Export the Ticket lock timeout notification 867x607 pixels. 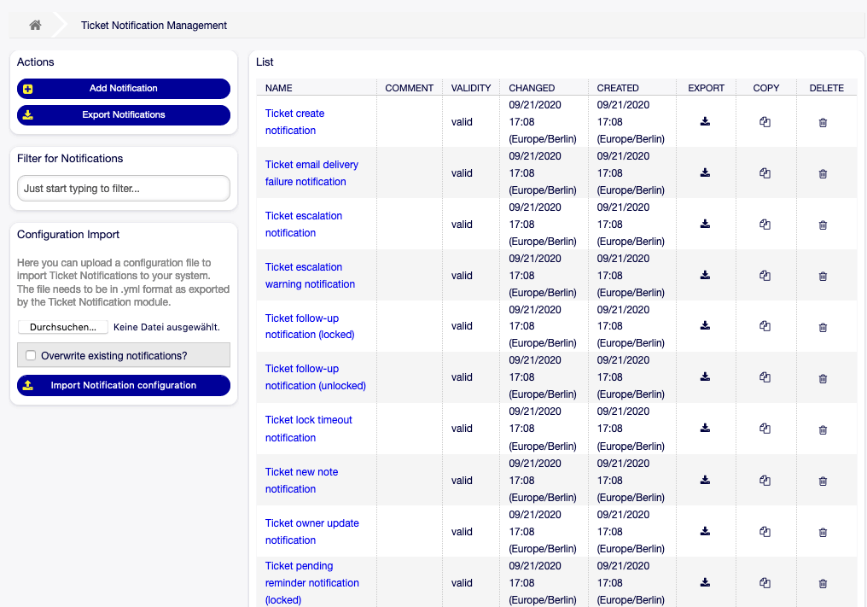coord(705,429)
